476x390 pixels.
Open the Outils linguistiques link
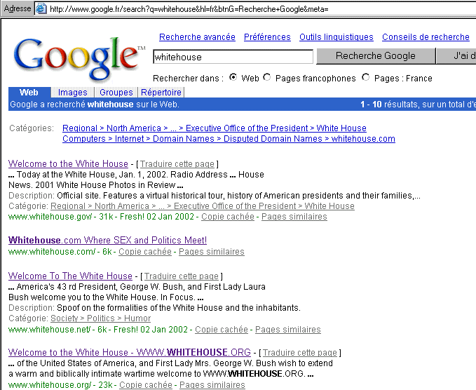click(336, 37)
